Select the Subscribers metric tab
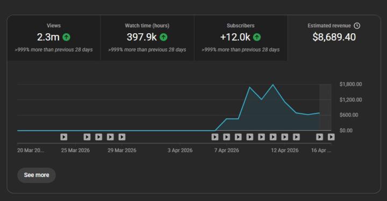Screen dimensions: 387x201 click(241, 38)
